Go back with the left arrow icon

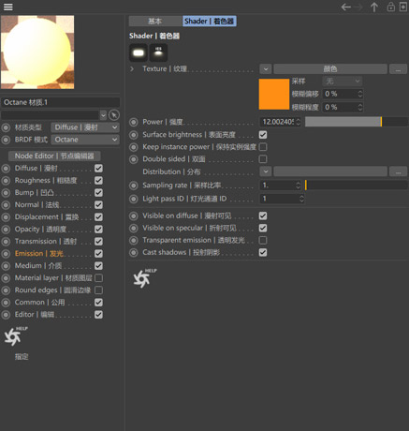click(346, 7)
